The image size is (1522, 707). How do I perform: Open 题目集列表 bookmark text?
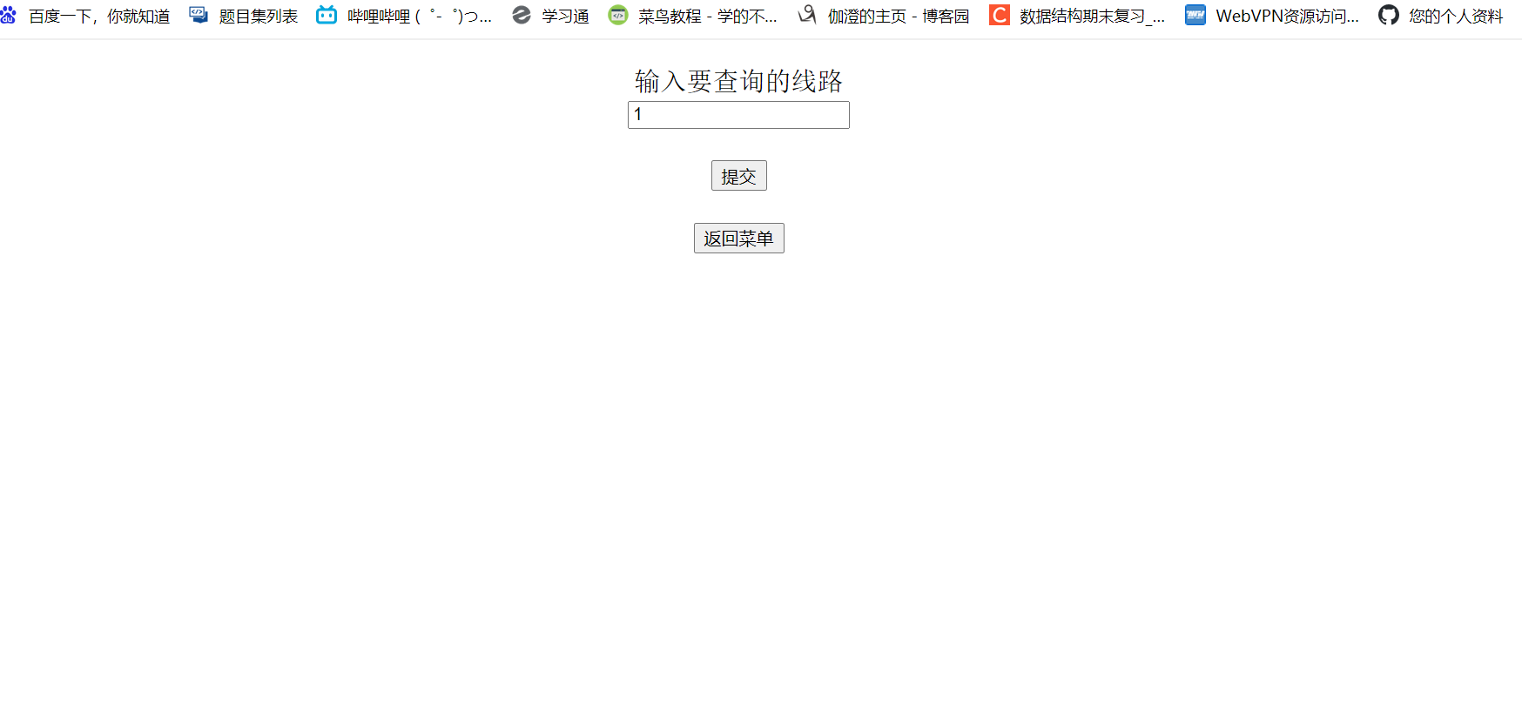[259, 17]
